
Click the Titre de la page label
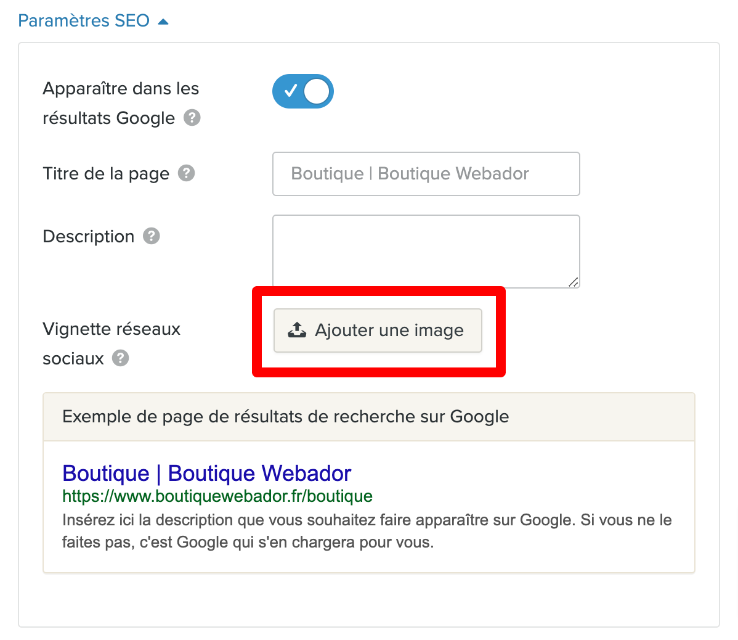tap(106, 174)
